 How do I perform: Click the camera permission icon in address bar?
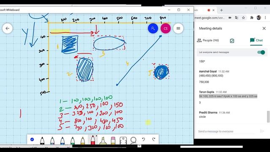click(230, 18)
